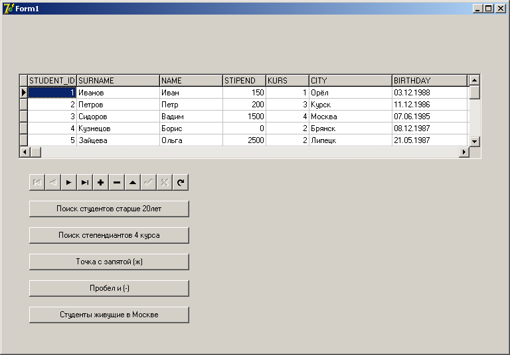510x355 pixels.
Task: Select birthday cell '07.06.1985'
Action: 430,117
